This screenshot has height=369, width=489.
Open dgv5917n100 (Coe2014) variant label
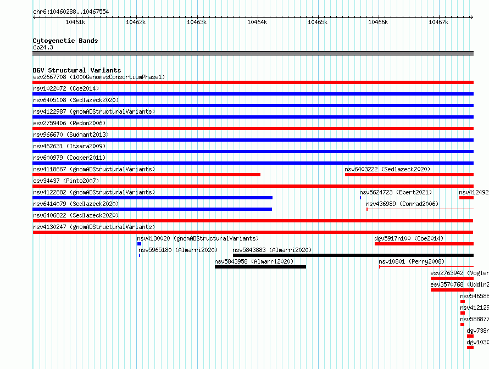(409, 238)
